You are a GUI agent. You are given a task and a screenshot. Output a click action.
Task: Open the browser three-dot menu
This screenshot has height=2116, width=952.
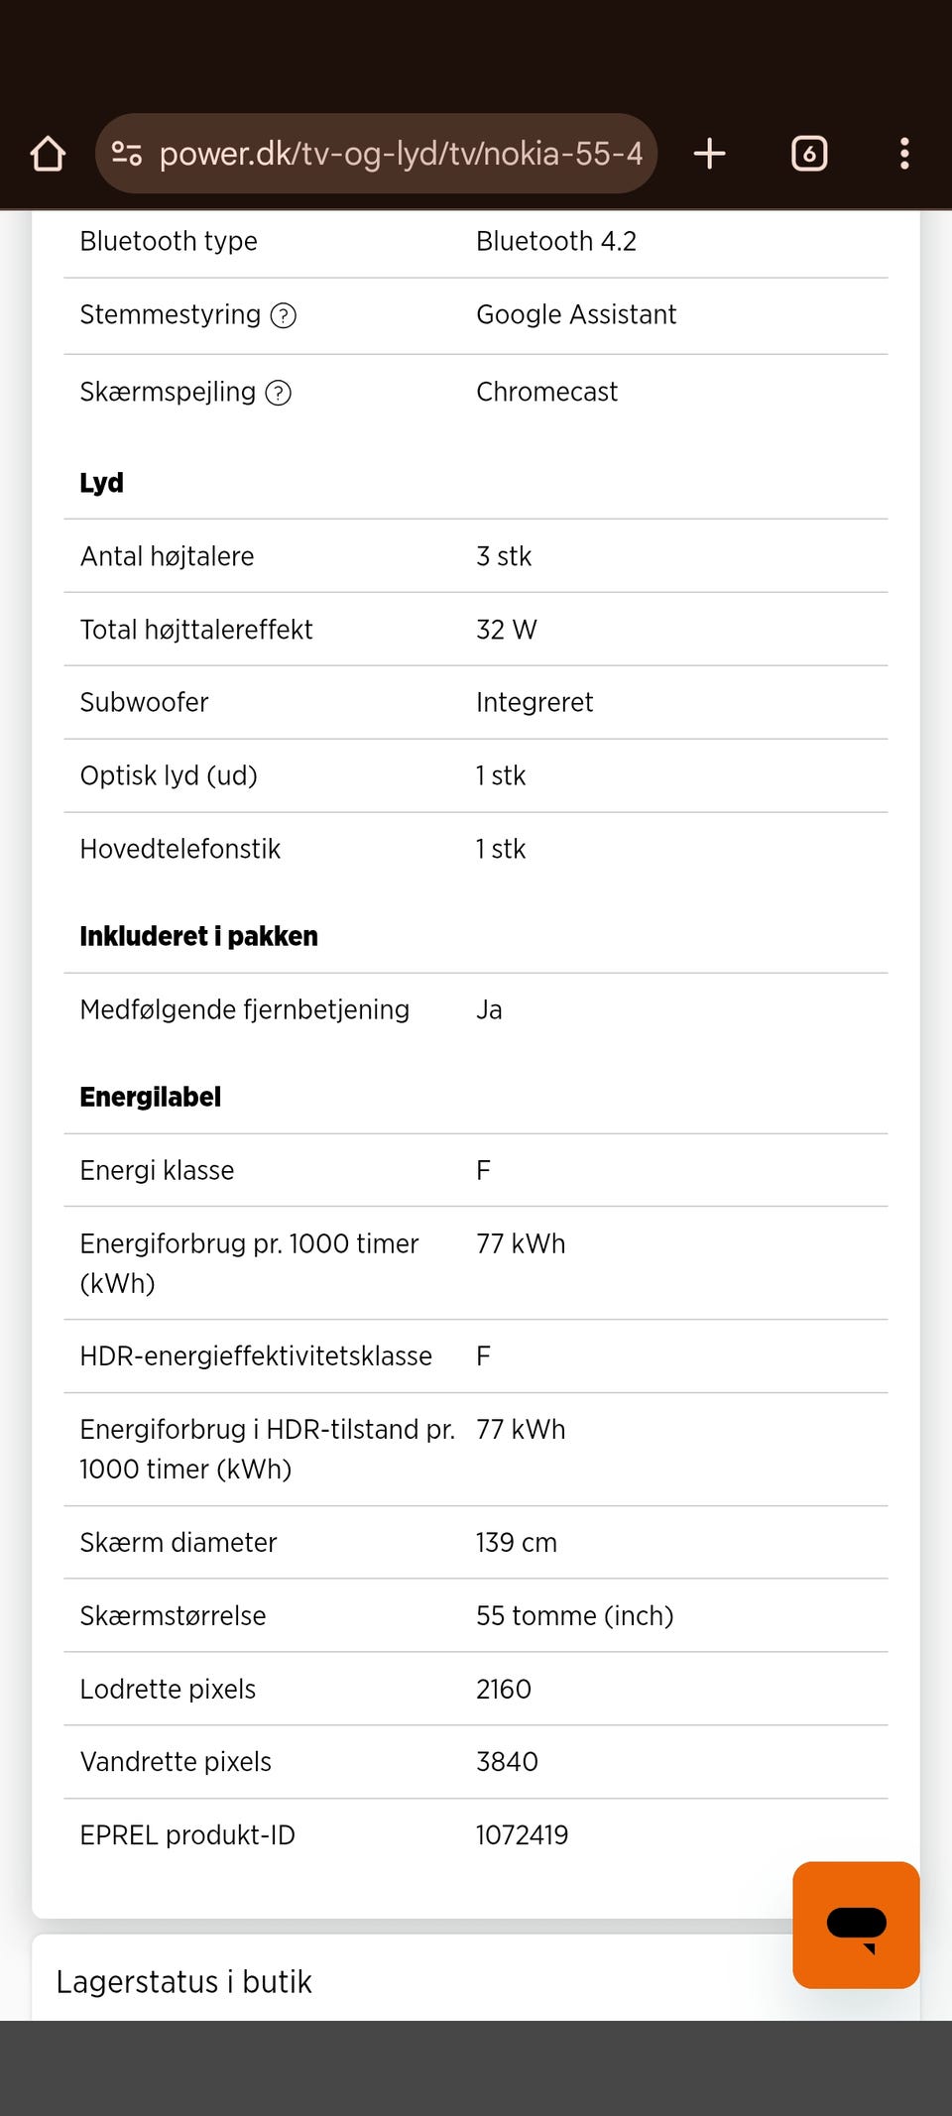click(903, 154)
